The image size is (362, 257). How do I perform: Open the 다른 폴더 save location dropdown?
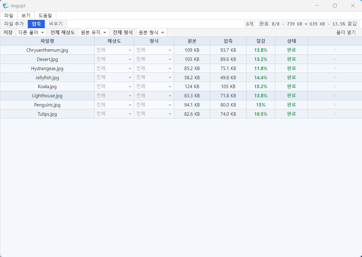(x=31, y=32)
